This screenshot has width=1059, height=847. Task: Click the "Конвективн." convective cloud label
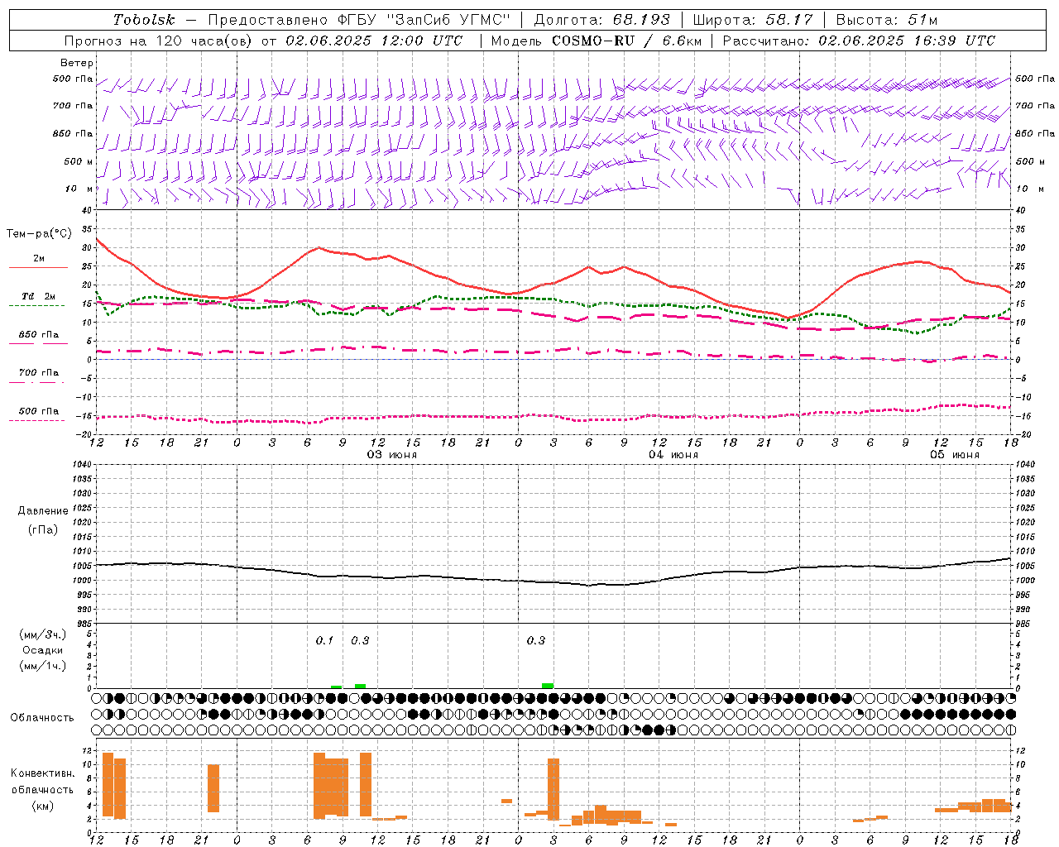(x=43, y=773)
